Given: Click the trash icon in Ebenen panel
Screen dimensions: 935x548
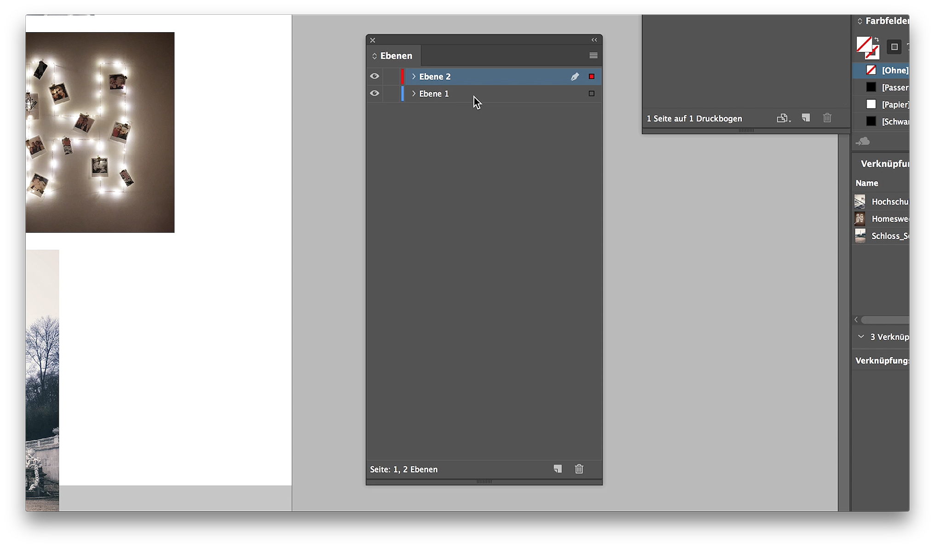Looking at the screenshot, I should click(x=579, y=469).
